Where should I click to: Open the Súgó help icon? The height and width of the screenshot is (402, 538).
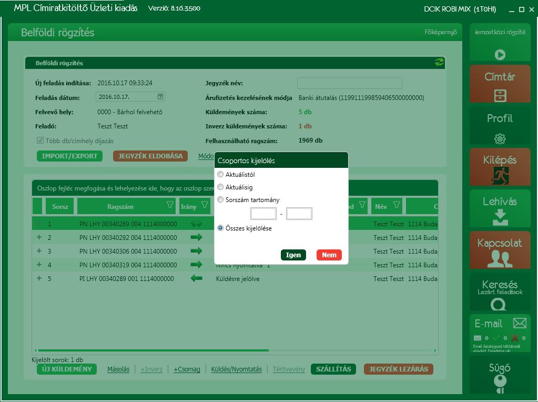500,384
